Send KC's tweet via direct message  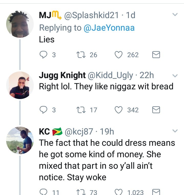pyautogui.click(x=156, y=192)
